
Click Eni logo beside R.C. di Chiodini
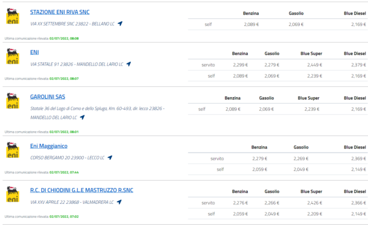(x=12, y=195)
